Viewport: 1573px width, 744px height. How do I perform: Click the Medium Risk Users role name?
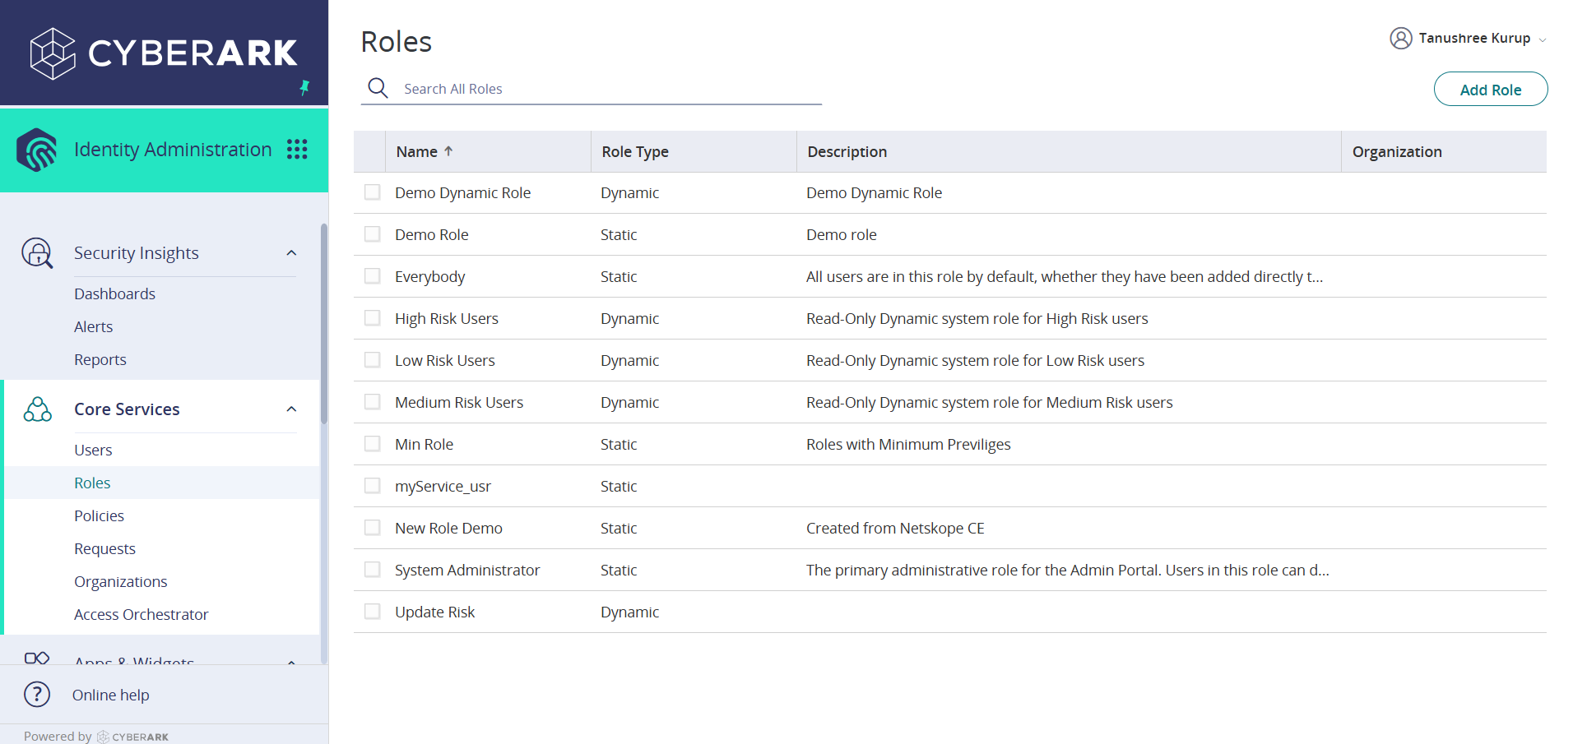(x=459, y=402)
